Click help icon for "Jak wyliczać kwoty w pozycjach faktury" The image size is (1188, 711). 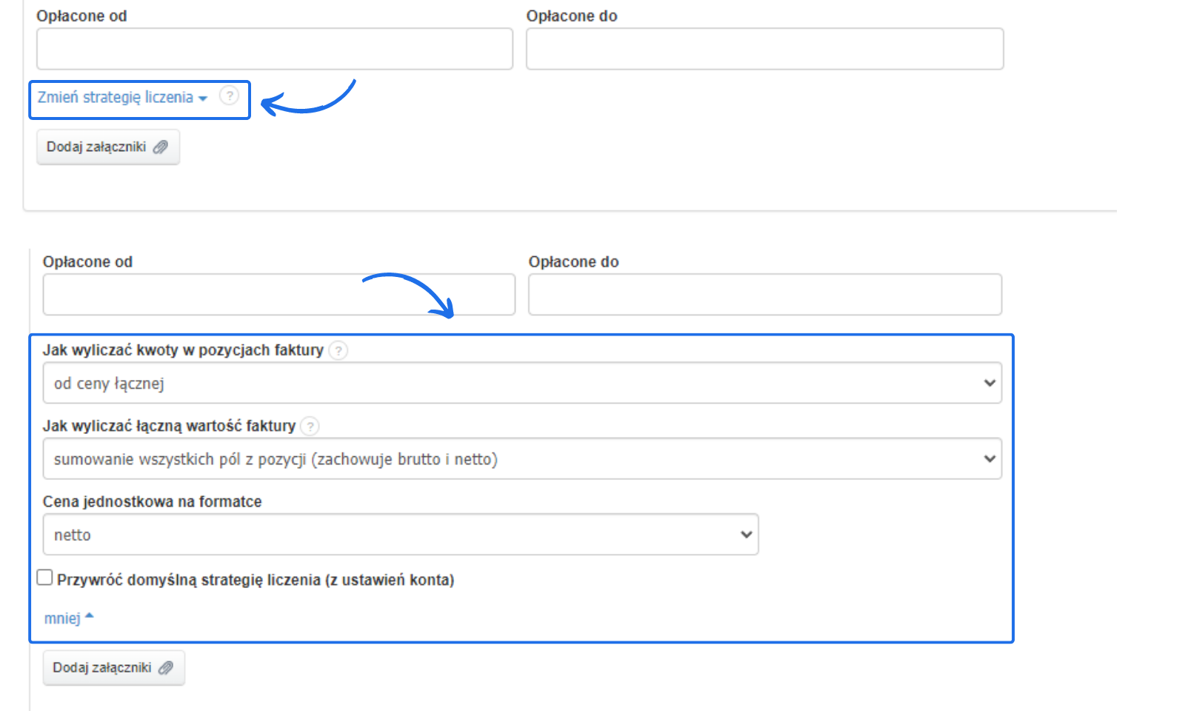click(338, 350)
